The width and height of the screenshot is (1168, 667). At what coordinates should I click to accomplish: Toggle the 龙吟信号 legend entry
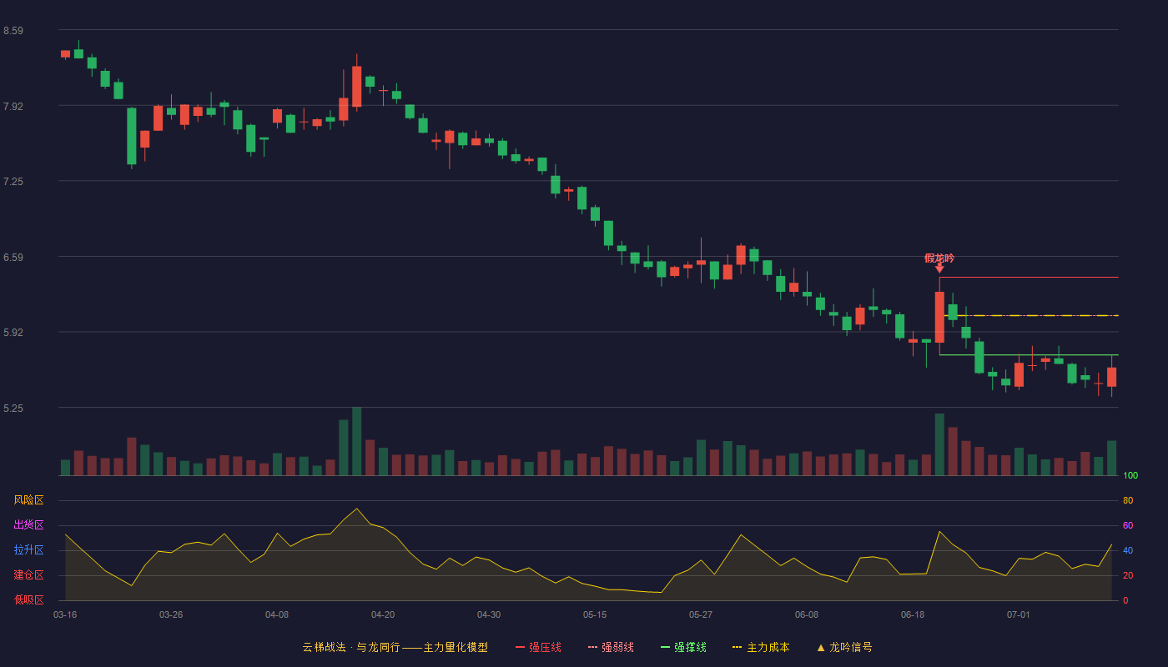[x=843, y=647]
